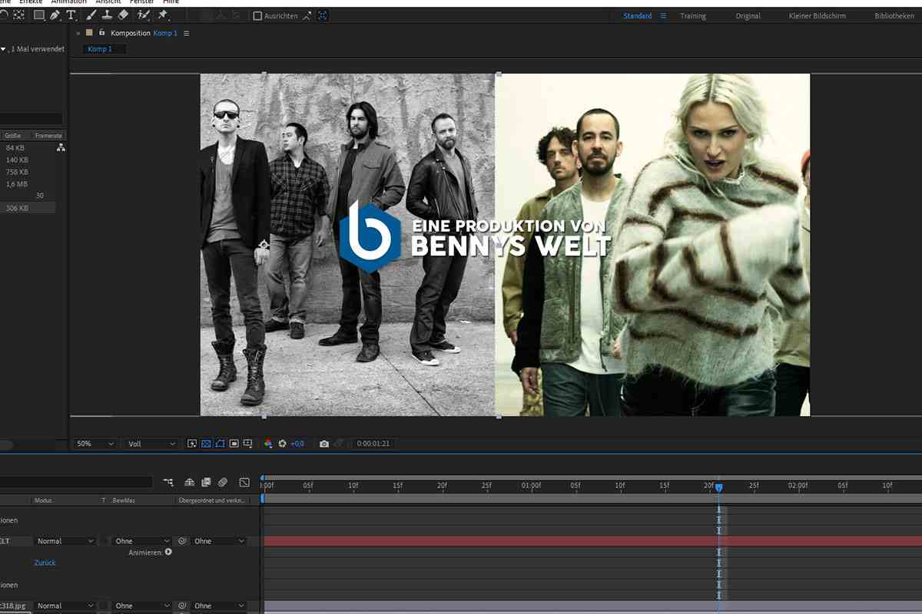
Task: Open the composition mini-flowchart in the timeline
Action: pyautogui.click(x=168, y=483)
